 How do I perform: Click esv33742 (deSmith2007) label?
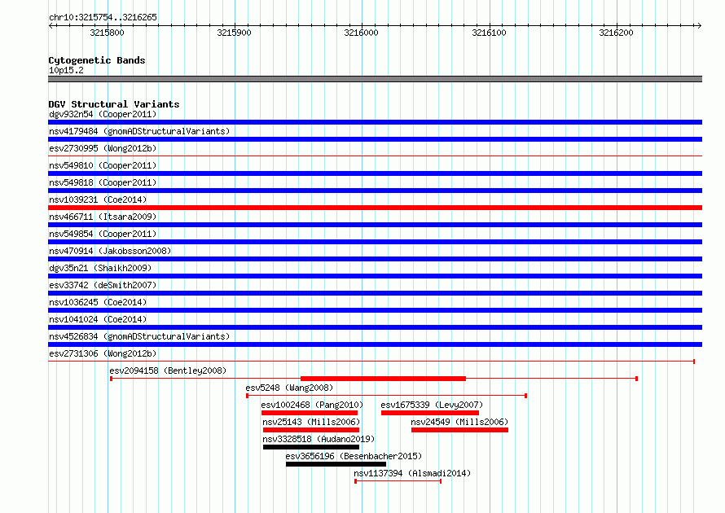[103, 285]
